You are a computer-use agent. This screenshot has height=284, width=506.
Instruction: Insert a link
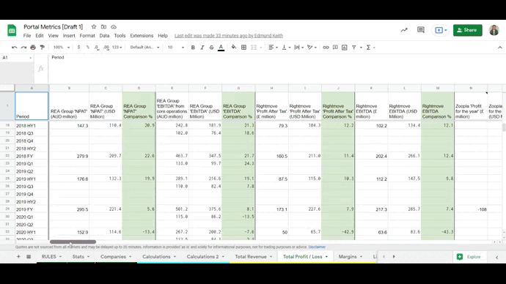click(326, 48)
